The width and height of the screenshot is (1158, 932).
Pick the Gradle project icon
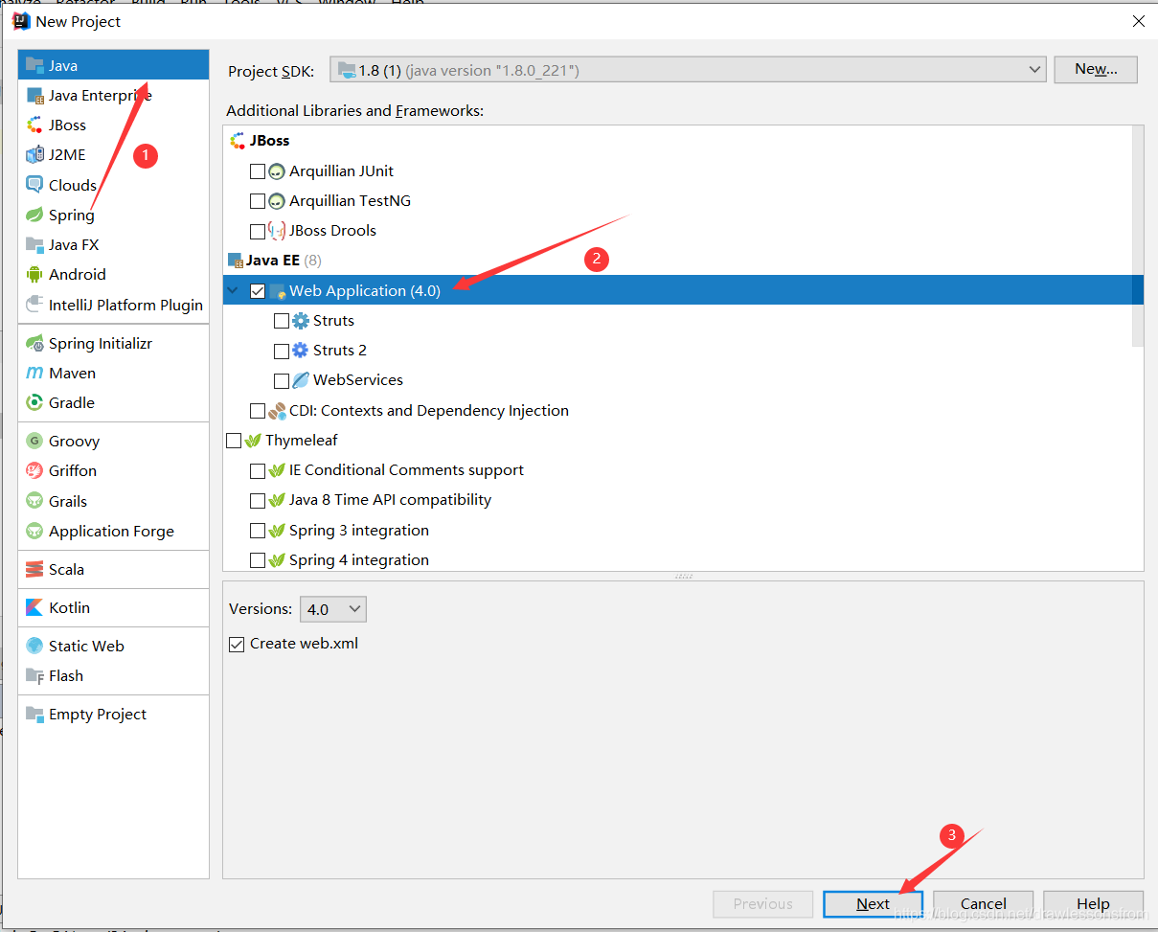[x=34, y=402]
